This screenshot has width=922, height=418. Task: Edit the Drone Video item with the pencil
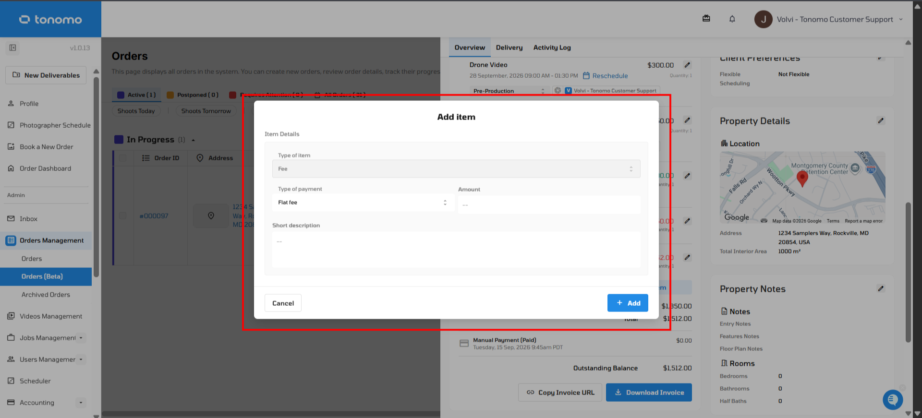click(x=687, y=65)
